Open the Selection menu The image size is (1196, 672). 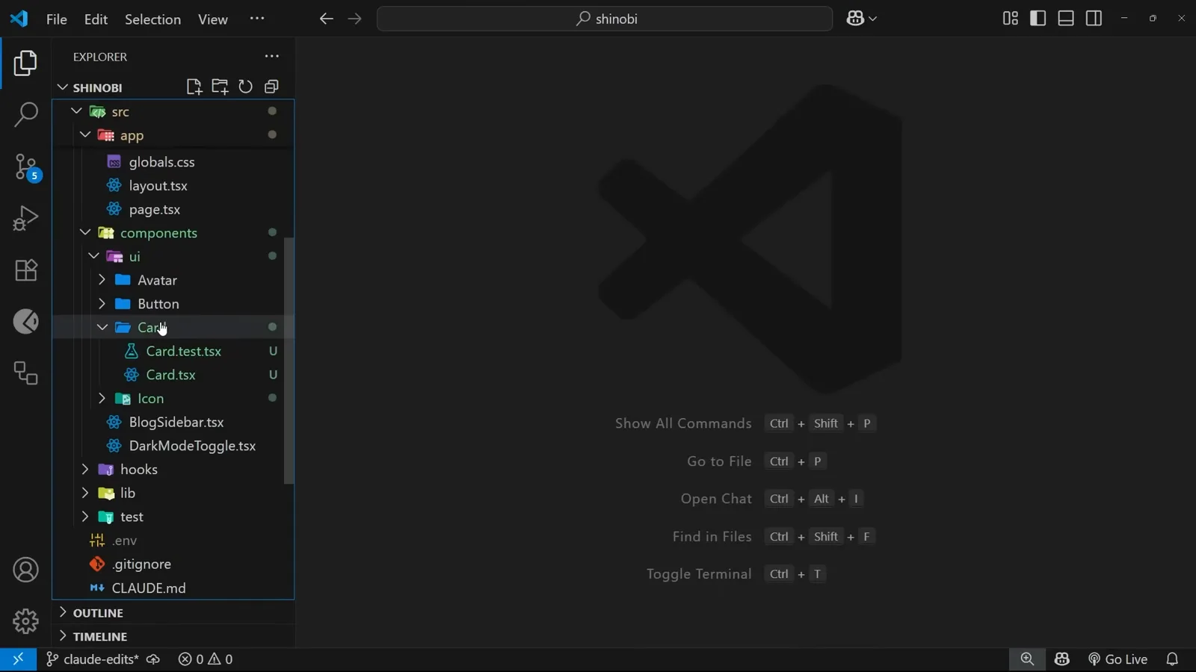[x=152, y=19]
